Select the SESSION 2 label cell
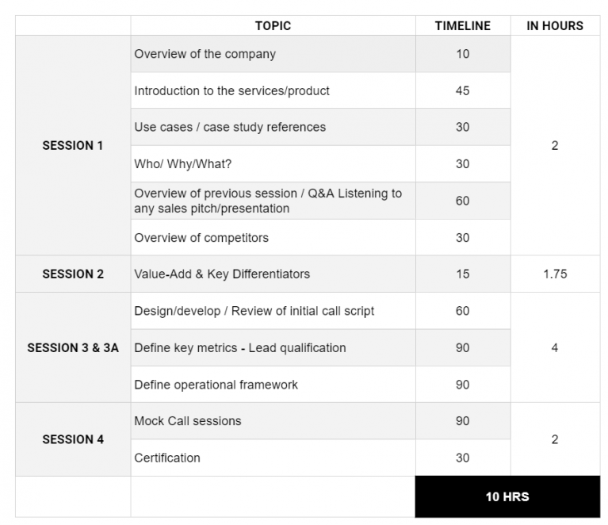The height and width of the screenshot is (525, 608). click(x=73, y=274)
